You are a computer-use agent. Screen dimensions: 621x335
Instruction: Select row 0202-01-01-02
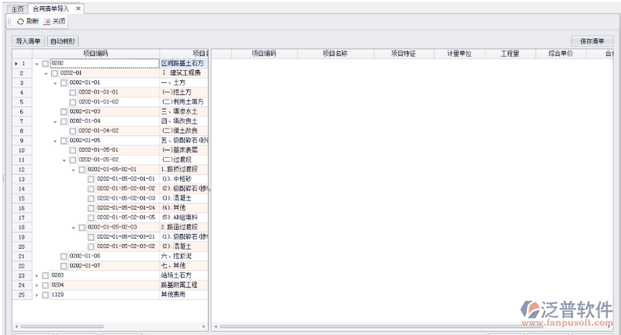[x=110, y=103]
